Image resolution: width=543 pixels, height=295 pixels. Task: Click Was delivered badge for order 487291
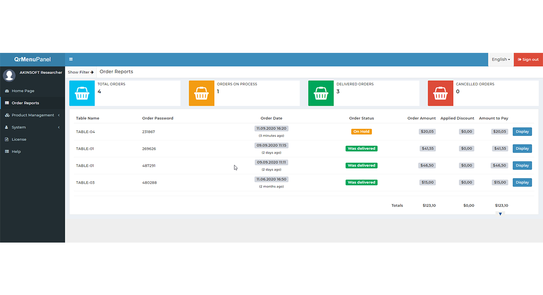coord(362,165)
